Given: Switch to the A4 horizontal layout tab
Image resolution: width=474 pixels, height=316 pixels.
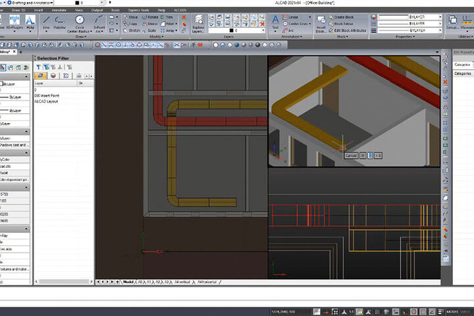Looking at the screenshot, I should click(207, 282).
